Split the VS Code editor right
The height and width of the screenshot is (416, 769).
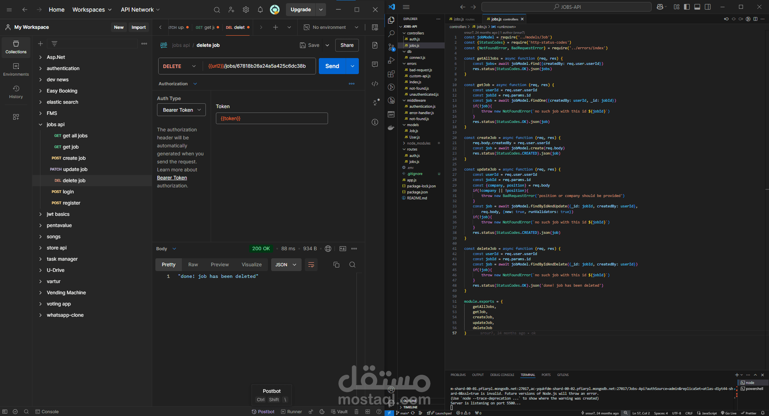[x=755, y=19]
